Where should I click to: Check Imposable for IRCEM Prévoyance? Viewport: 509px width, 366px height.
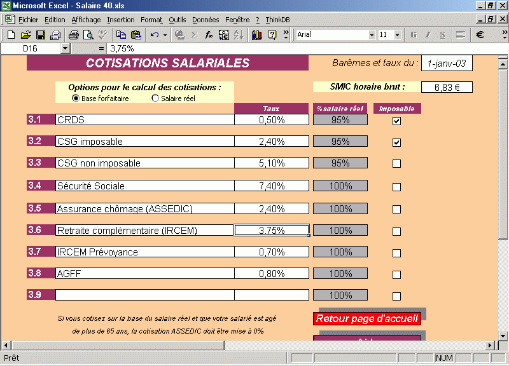click(396, 253)
